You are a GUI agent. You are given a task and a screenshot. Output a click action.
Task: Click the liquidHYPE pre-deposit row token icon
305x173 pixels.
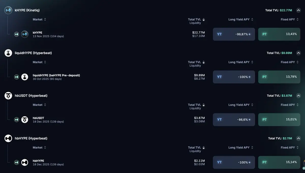click(x=25, y=77)
